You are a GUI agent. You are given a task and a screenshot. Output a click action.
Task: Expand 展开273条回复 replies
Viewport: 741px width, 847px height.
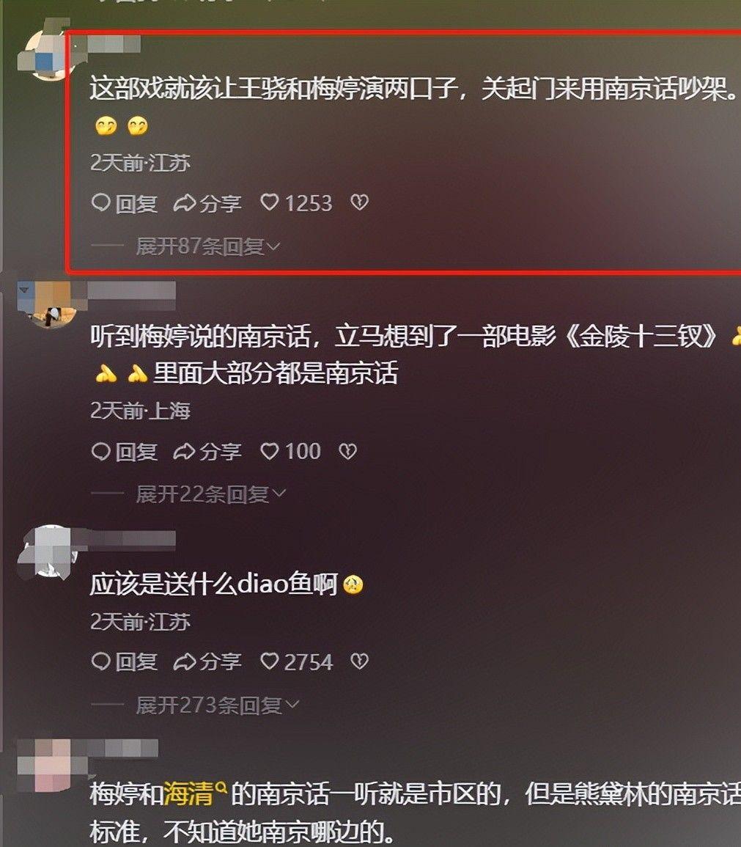[x=218, y=705]
